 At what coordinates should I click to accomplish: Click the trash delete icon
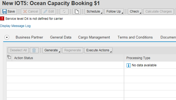[x=34, y=50]
